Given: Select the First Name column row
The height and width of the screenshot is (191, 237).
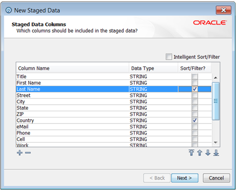Looking at the screenshot, I should click(x=114, y=83).
